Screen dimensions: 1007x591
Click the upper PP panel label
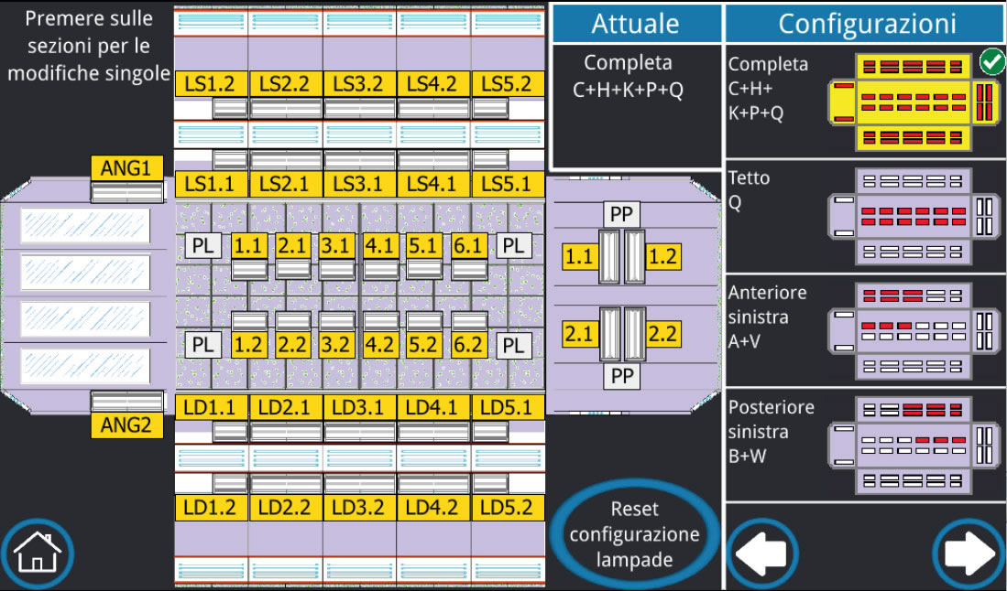622,215
